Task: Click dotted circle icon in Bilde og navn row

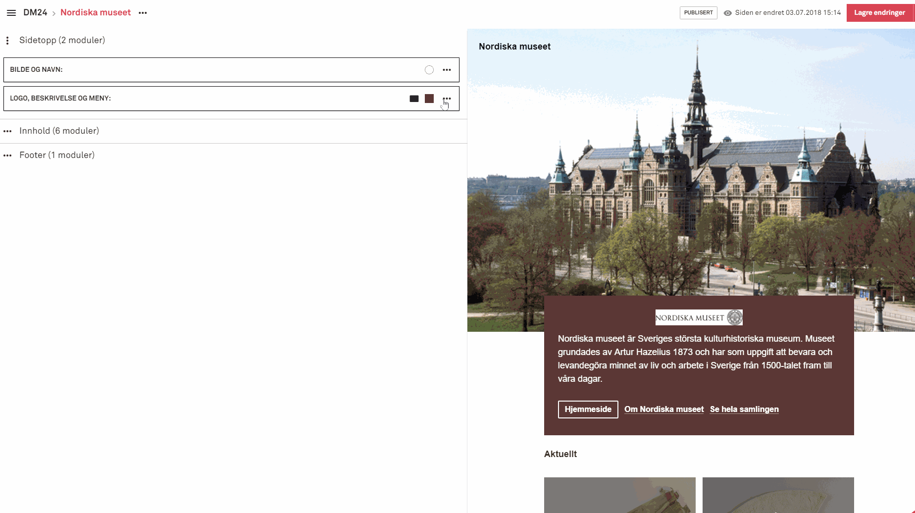Action: [x=429, y=70]
